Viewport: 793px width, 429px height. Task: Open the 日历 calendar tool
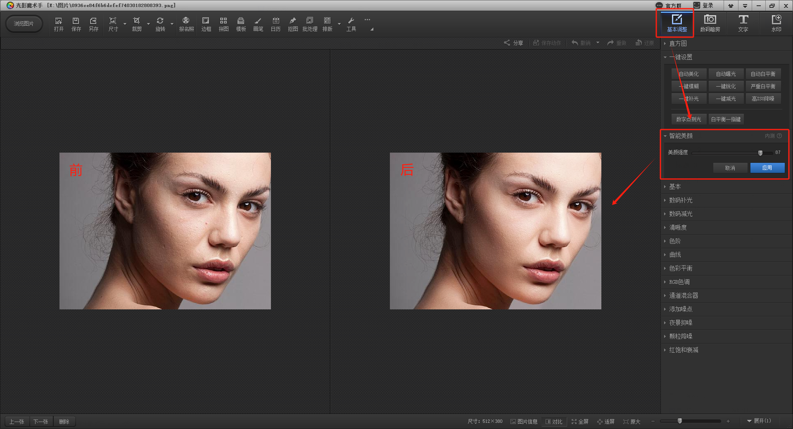point(275,24)
